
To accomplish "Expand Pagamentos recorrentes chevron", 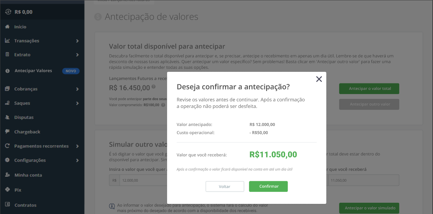I will (x=77, y=146).
